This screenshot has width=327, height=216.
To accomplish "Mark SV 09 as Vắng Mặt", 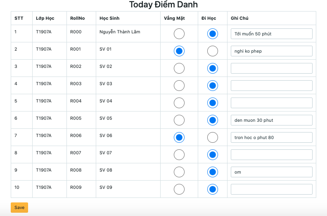I will pos(179,189).
